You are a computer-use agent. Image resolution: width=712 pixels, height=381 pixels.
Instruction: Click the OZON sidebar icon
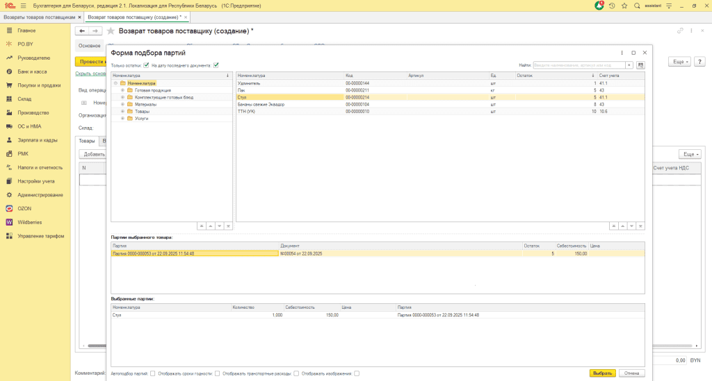click(x=9, y=208)
